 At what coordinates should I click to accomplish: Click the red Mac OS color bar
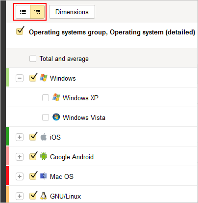7,175
